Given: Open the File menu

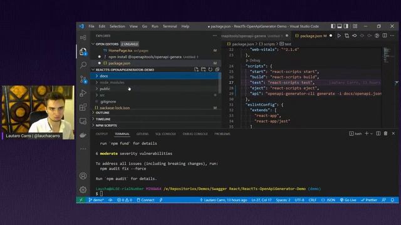Looking at the screenshot, I should (x=91, y=26).
